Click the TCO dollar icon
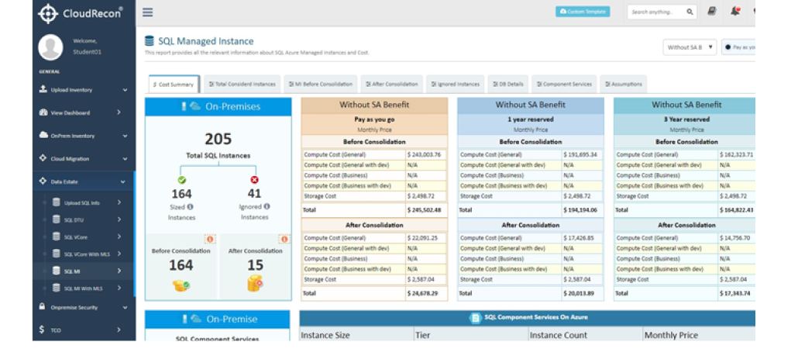Viewport: 798px width, 349px height. tap(43, 330)
